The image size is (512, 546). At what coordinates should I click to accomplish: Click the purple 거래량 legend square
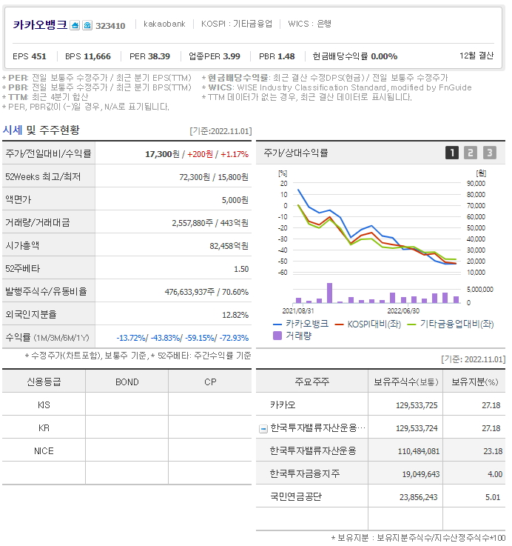(277, 336)
